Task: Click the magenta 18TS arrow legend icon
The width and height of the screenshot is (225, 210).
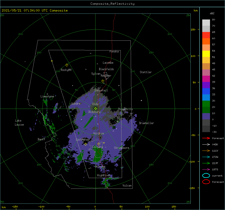Action: point(206,170)
